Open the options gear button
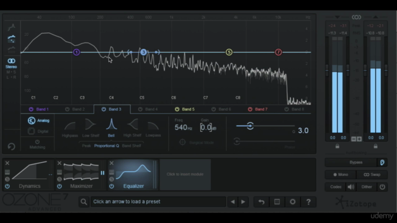This screenshot has width=397, height=223. pyautogui.click(x=293, y=202)
